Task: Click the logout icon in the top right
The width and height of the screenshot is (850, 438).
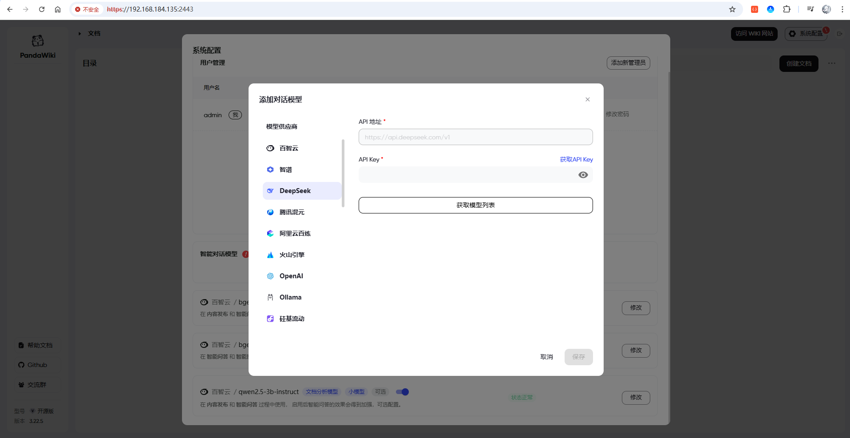Action: click(x=839, y=34)
